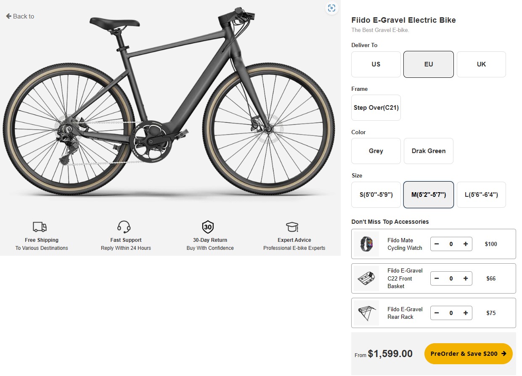Screen dimensions: 522x376
Task: Click the Expert Advice graduation cap icon
Action: click(292, 227)
